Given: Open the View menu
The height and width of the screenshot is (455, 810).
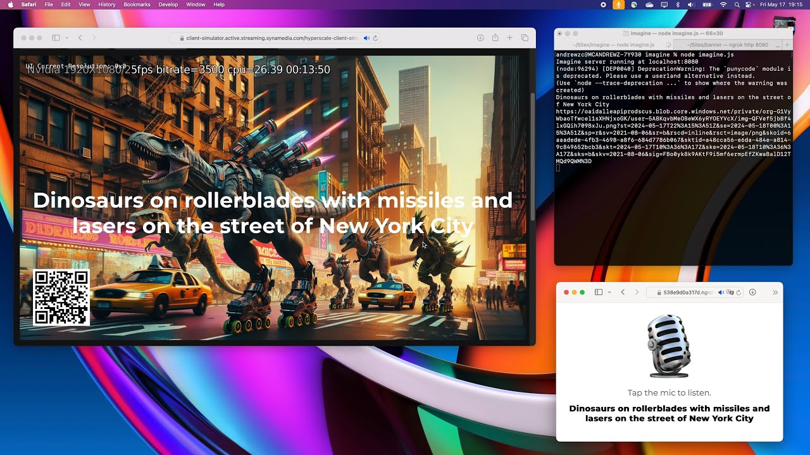Looking at the screenshot, I should [84, 4].
